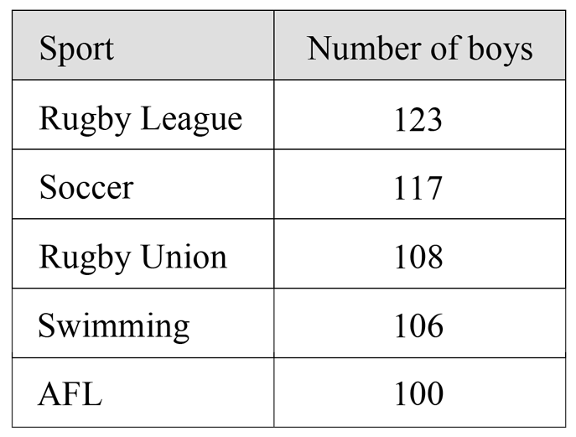Select the value 123 for Rugby League
Viewport: 576px width, 437px height.
pos(418,120)
